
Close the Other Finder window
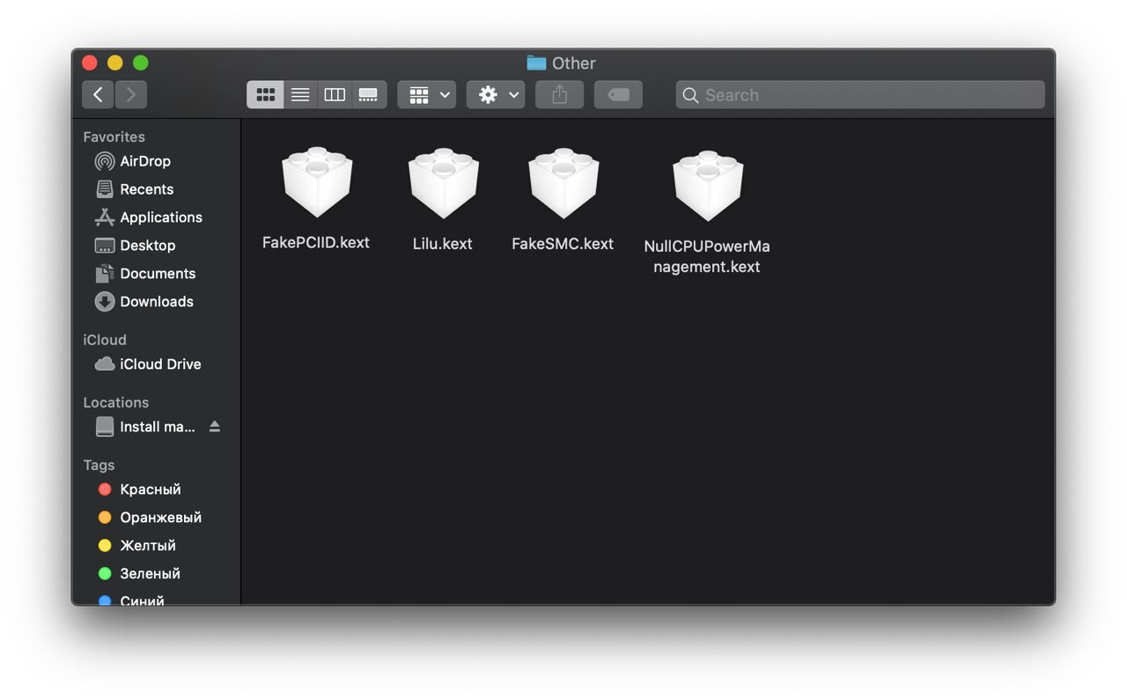tap(90, 63)
